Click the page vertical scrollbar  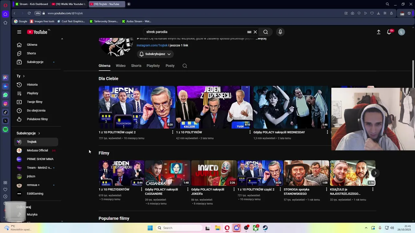click(x=413, y=74)
